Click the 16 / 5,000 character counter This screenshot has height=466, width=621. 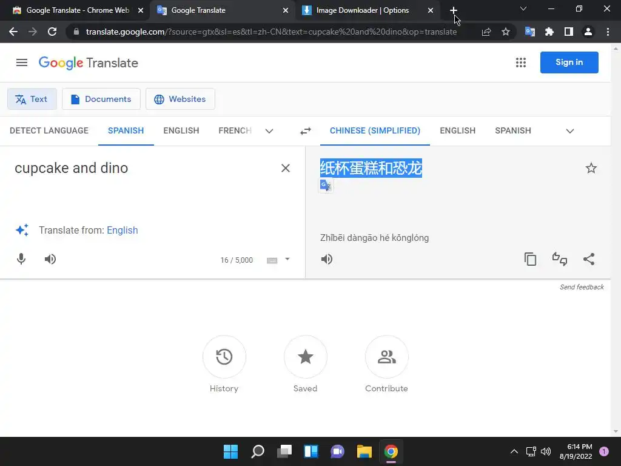click(237, 260)
